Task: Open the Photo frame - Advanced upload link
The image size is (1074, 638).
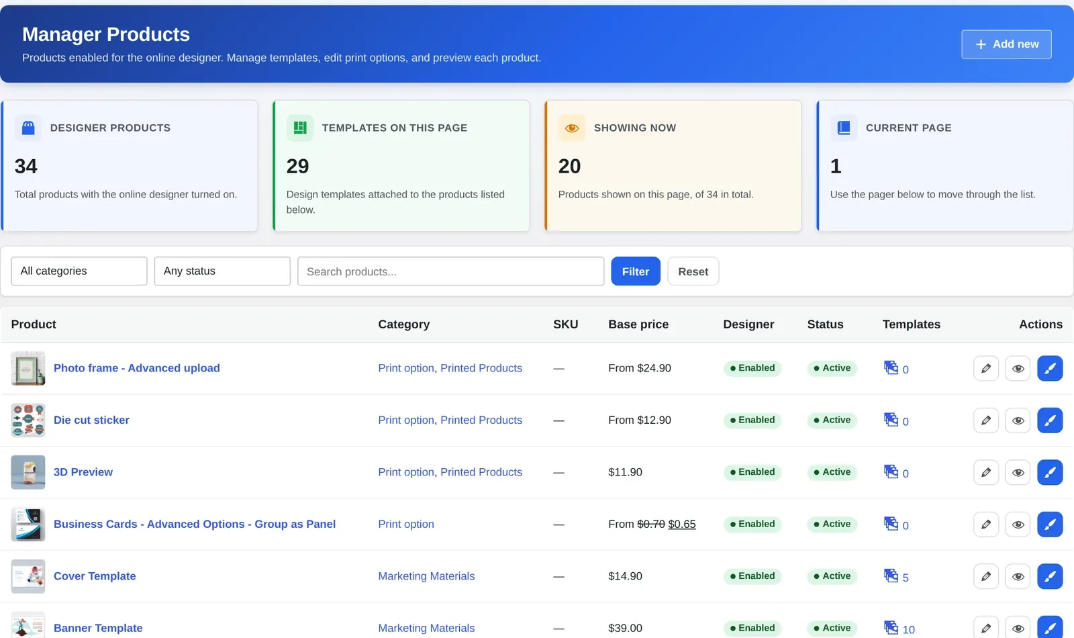Action: (x=137, y=368)
